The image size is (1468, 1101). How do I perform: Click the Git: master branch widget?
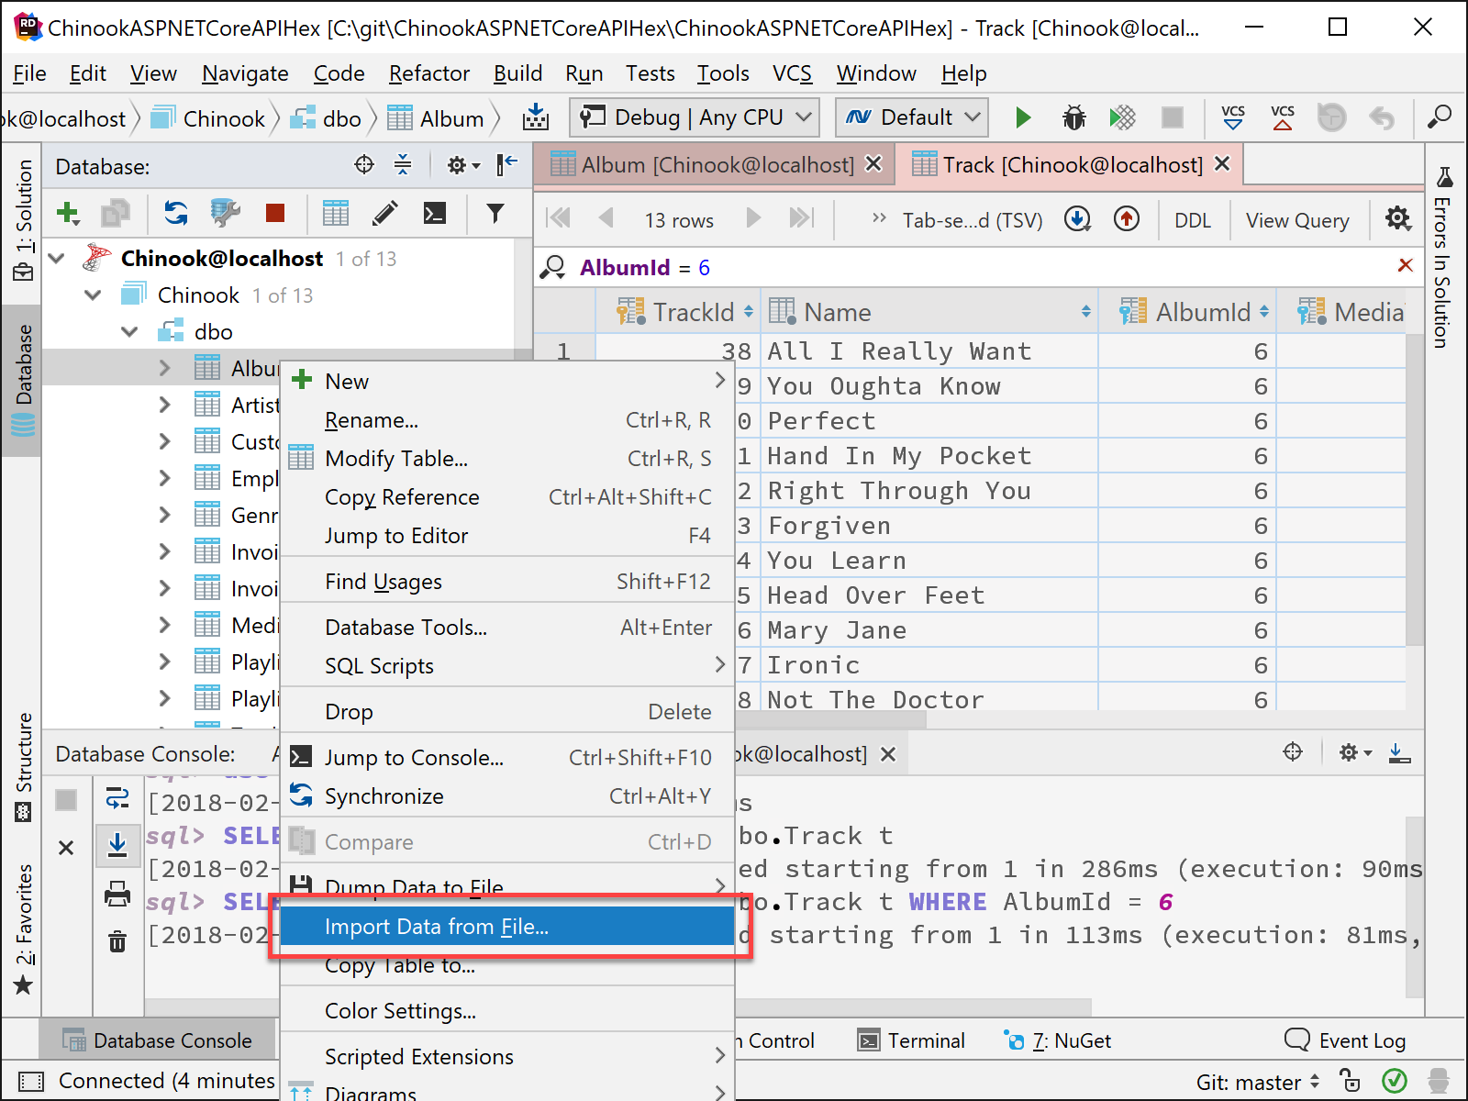coord(1259,1083)
